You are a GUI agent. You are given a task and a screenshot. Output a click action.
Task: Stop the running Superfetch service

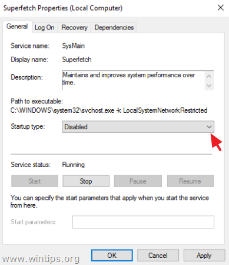86,181
